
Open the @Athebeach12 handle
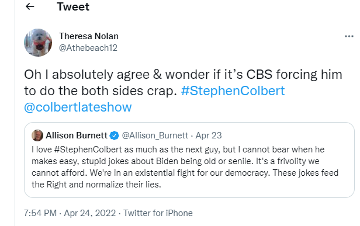(x=88, y=48)
